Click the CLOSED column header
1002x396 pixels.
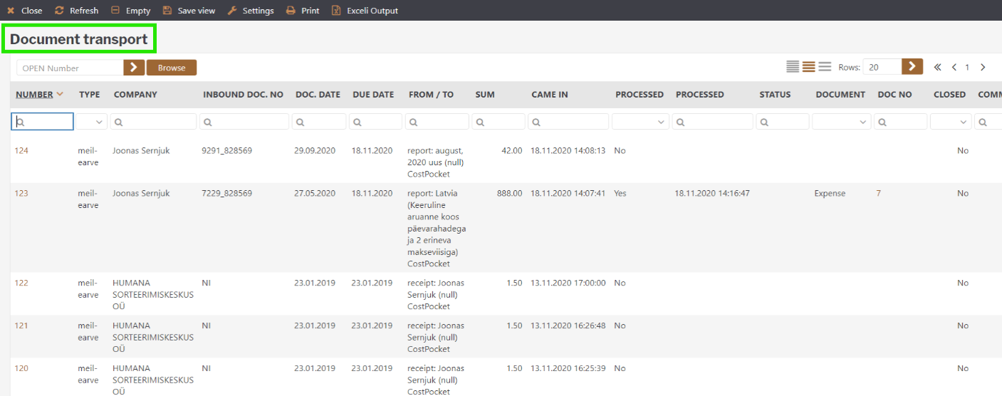click(x=949, y=94)
